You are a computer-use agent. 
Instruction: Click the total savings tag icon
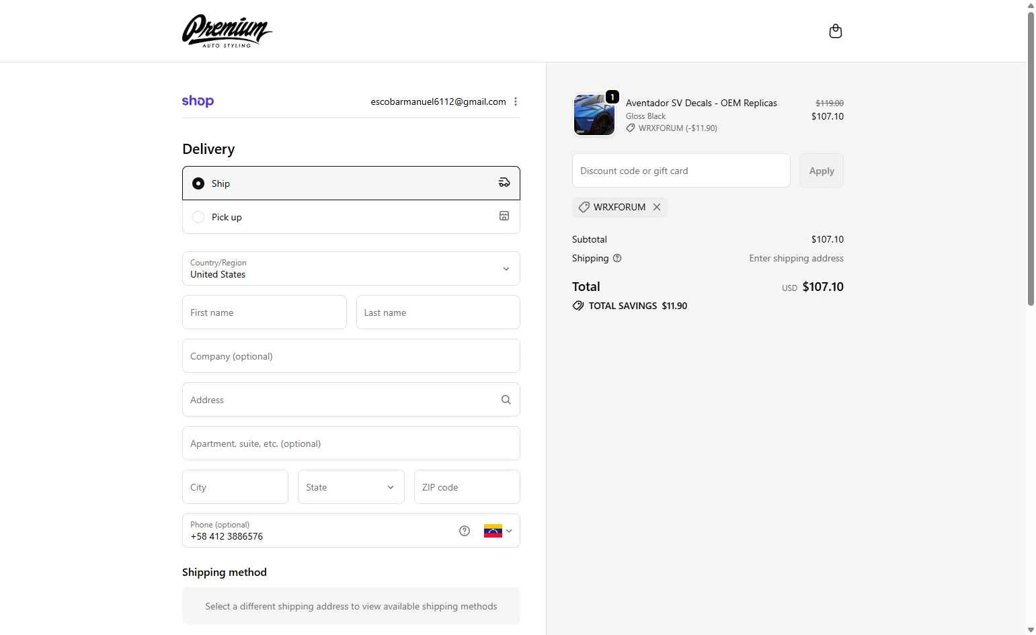pos(578,306)
